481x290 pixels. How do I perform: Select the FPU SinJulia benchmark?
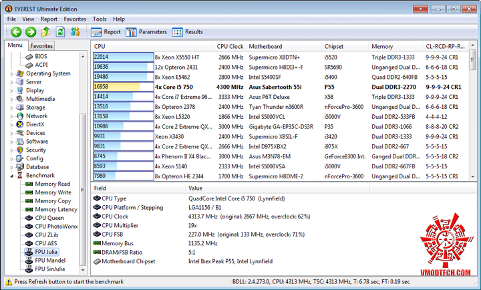click(49, 269)
